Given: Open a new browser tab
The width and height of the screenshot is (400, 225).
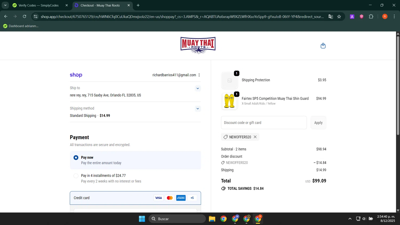Looking at the screenshot, I should (x=138, y=5).
